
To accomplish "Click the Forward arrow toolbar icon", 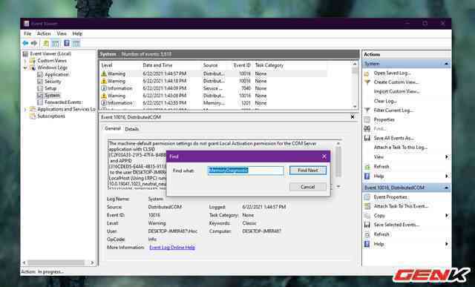I will click(33, 43).
